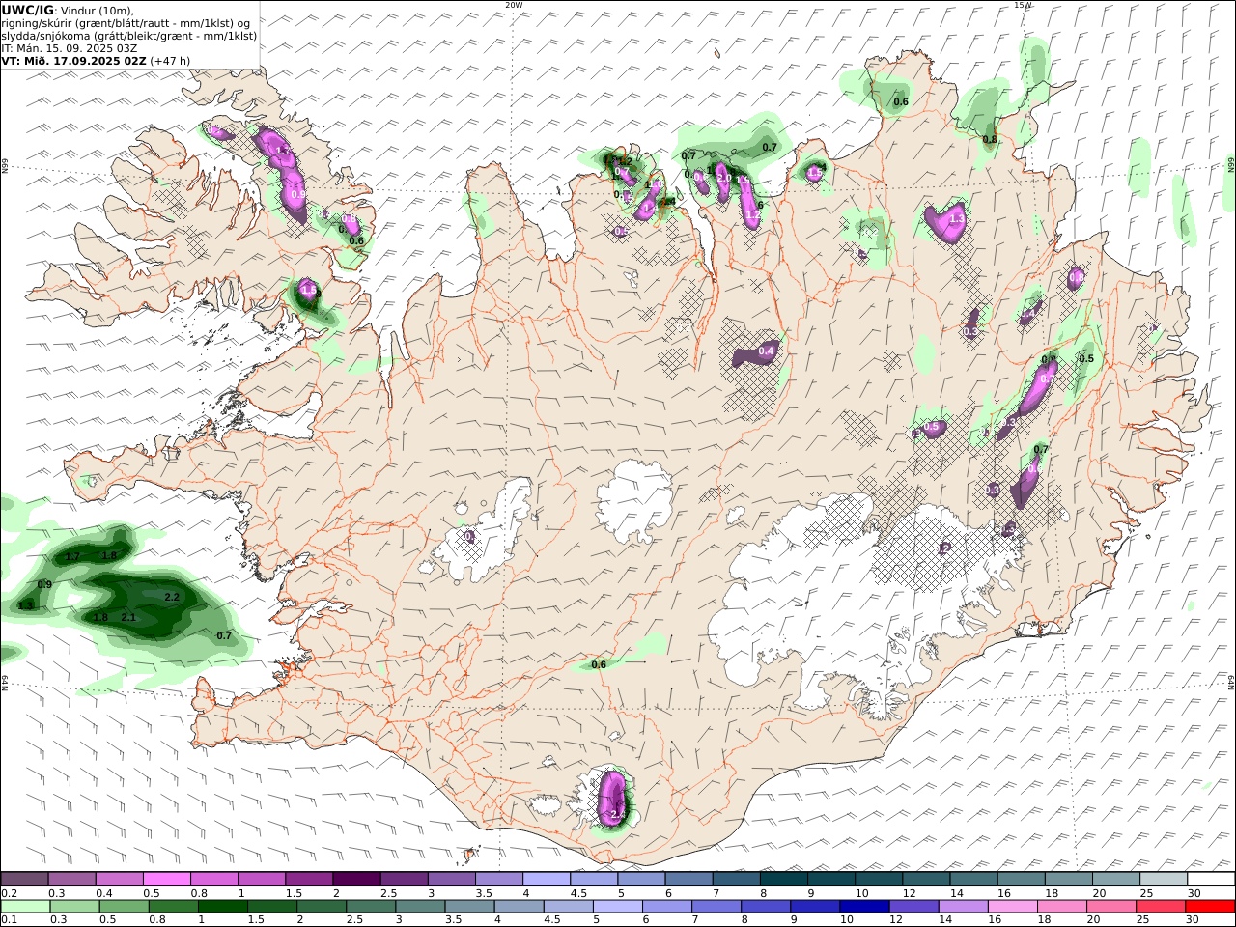Click the '20W' longitude label
This screenshot has width=1236, height=927.
pos(514,5)
